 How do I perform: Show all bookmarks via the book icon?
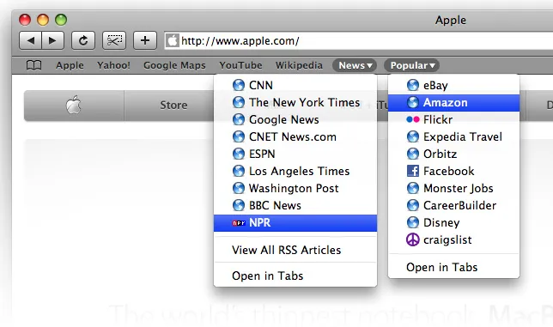coord(33,65)
